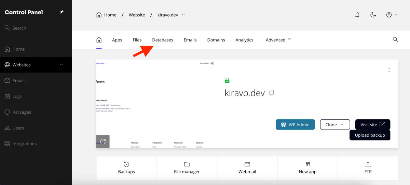Open Backups quick action
The image size is (410, 185).
[126, 168]
